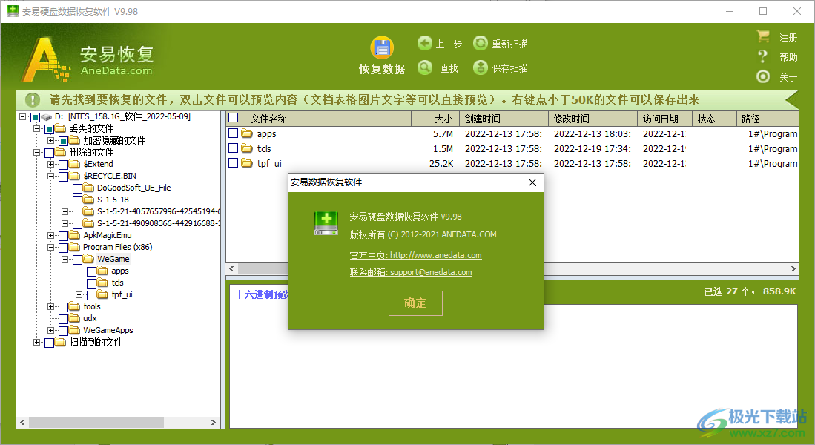Image resolution: width=815 pixels, height=445 pixels.
Task: Expand the $Extend tree node
Action: (50, 164)
